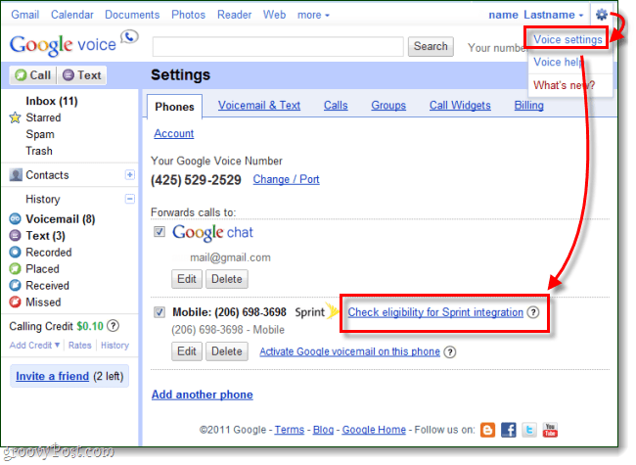The width and height of the screenshot is (636, 465).
Task: Open Documents in top navigation
Action: (132, 15)
